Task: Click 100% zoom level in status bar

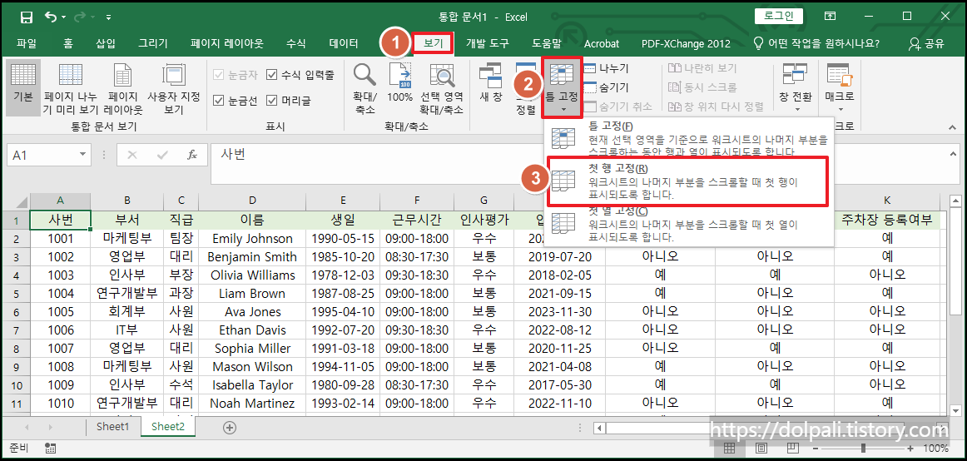Action: 936,448
